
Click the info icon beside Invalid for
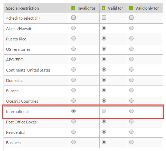click(73, 8)
